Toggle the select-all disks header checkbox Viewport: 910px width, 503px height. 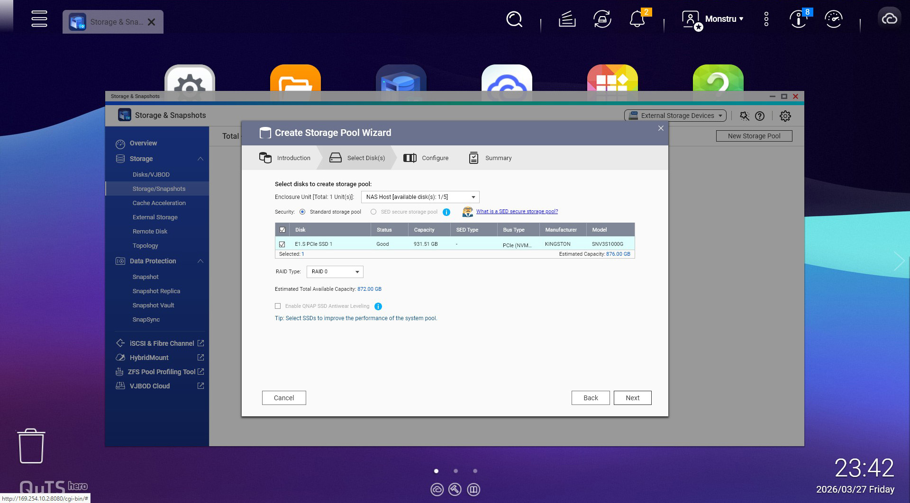(x=282, y=230)
